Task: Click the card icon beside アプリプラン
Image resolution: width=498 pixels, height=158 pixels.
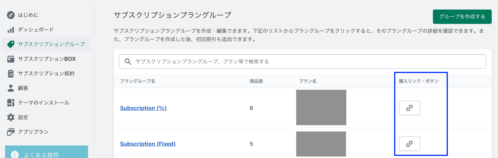Action: tap(11, 132)
